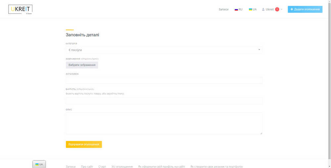This screenshot has height=168, width=331.
Task: Click the UKREIT logo
Action: [x=20, y=10]
